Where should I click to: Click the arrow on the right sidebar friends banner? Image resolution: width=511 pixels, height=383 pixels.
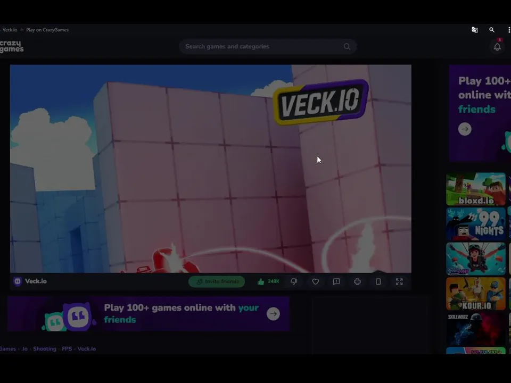coord(465,129)
